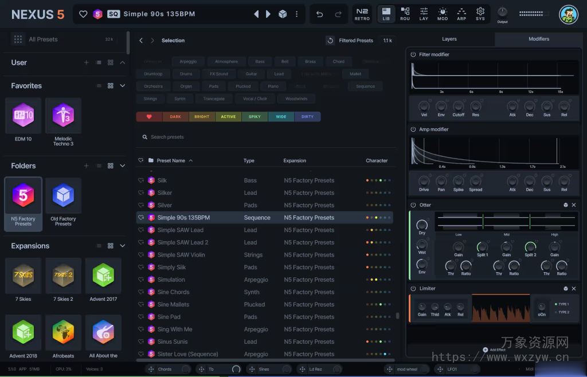Collapse the User section chevron
587x377 pixels.
coord(123,62)
